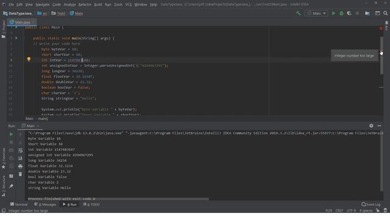
Task: Click the Test2 folder breadcrumb
Action: [x=58, y=13]
